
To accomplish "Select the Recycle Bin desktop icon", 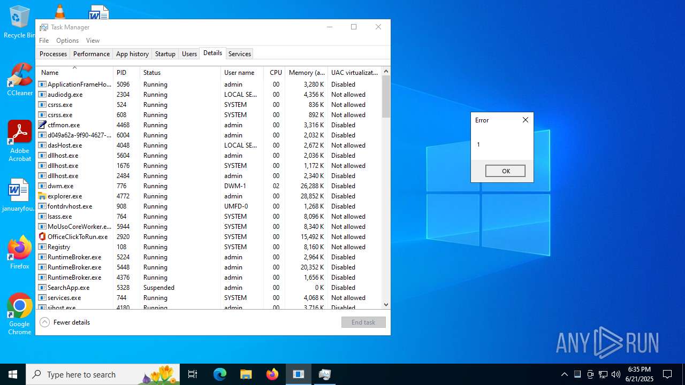I will pyautogui.click(x=19, y=21).
